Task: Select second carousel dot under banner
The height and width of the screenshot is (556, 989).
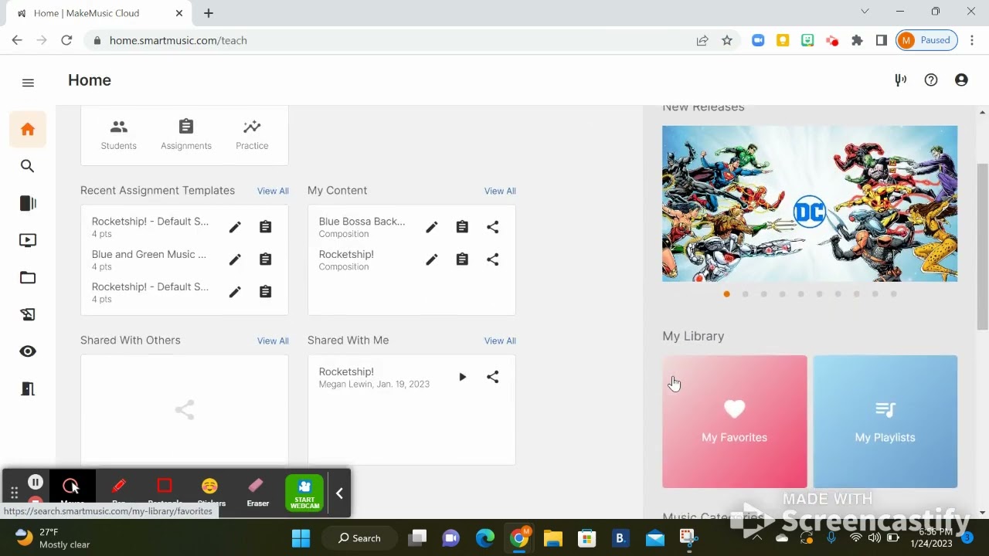Action: point(745,294)
